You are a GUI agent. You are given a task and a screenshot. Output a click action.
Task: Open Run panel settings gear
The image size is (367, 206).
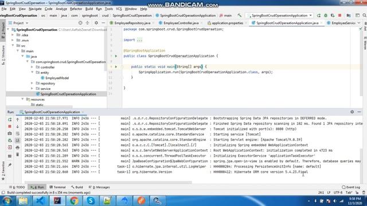pos(352,112)
